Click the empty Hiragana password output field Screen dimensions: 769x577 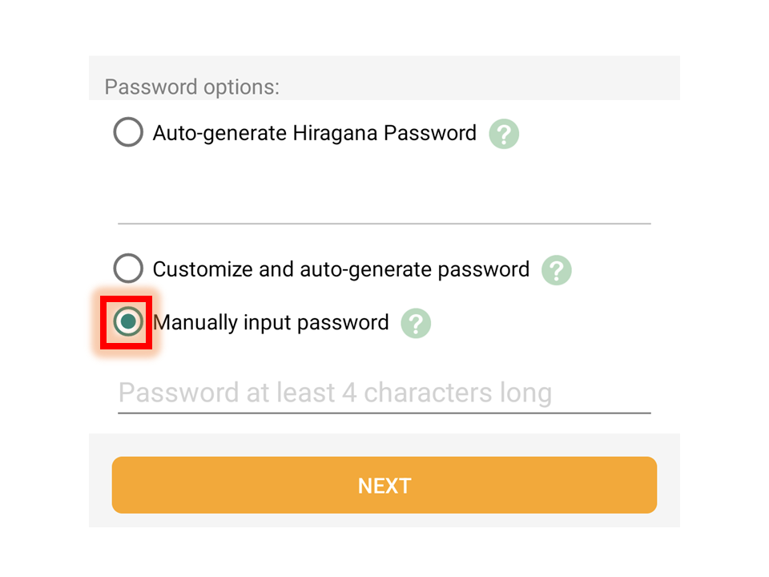(384, 202)
